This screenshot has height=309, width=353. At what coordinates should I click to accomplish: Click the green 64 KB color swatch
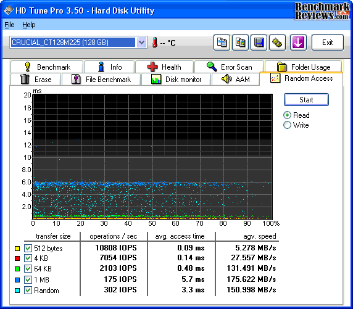coord(17,269)
